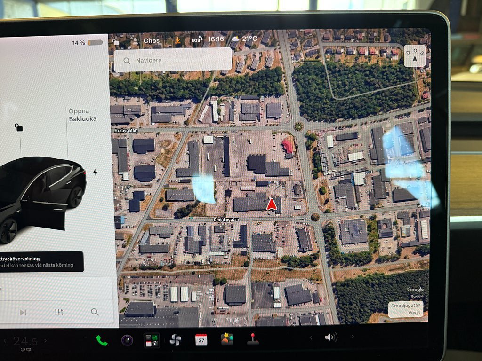Viewport: 482px width, 361px height.
Task: Tap the 24.5 temperature setting
Action: 25,341
